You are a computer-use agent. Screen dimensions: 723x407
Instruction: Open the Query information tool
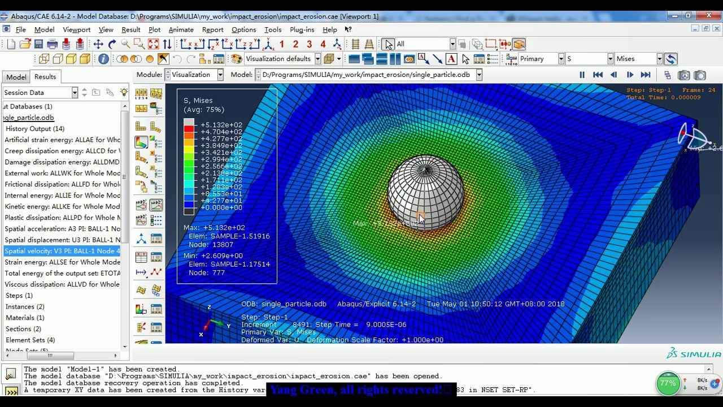(103, 59)
